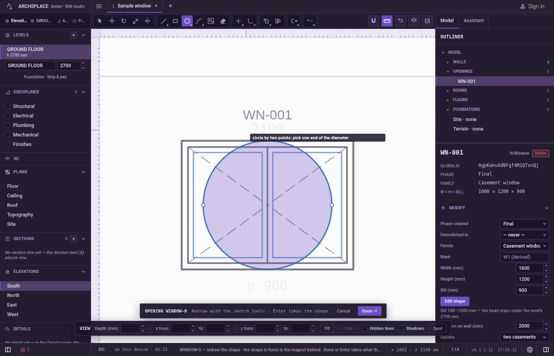
Task: Click the Done button
Action: point(370,311)
